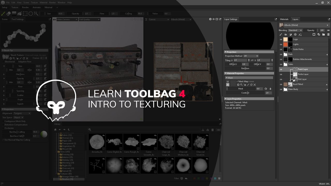Add a mask to the selected layer
This screenshot has height=186, width=331.
(314, 34)
